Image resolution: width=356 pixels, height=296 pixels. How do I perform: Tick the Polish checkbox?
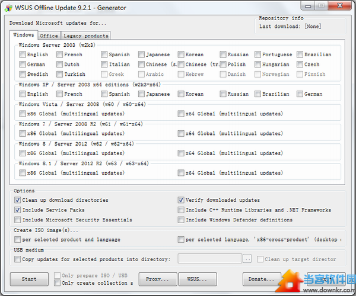click(x=223, y=65)
